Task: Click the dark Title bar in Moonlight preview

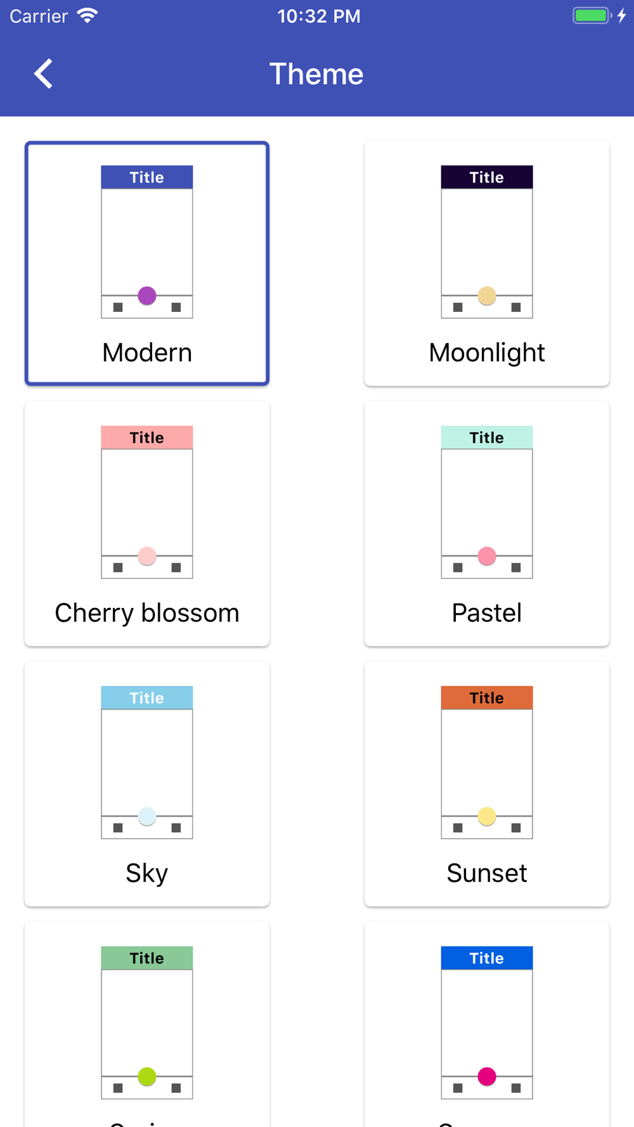Action: tap(487, 177)
